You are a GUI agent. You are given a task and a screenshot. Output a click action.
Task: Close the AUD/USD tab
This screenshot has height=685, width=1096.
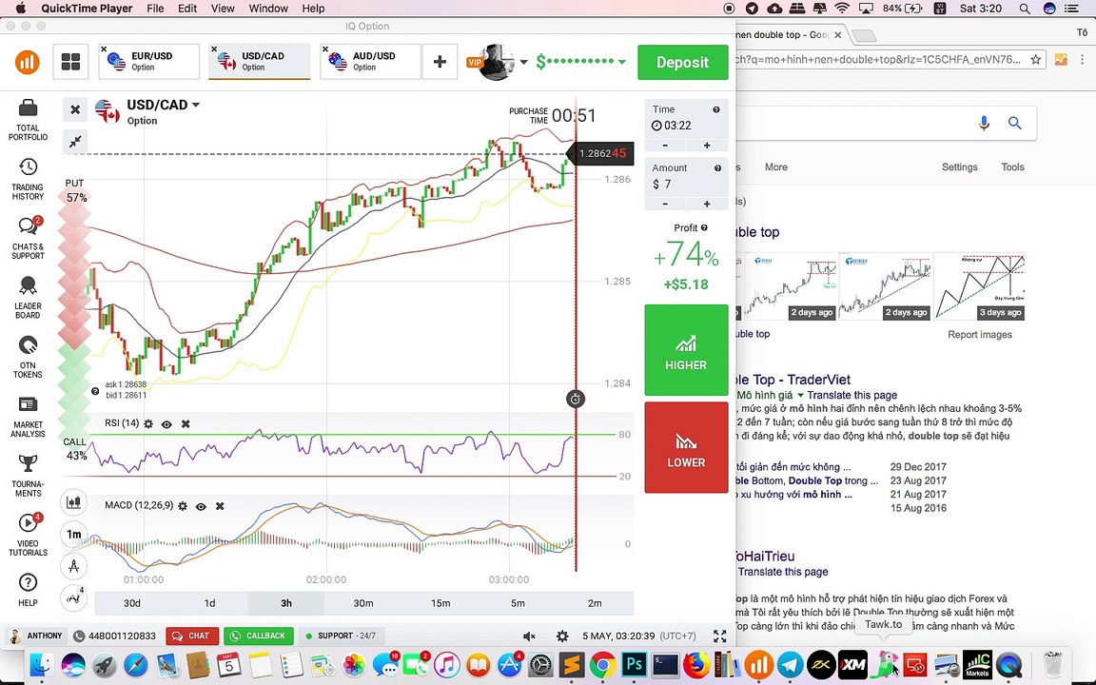(x=325, y=49)
